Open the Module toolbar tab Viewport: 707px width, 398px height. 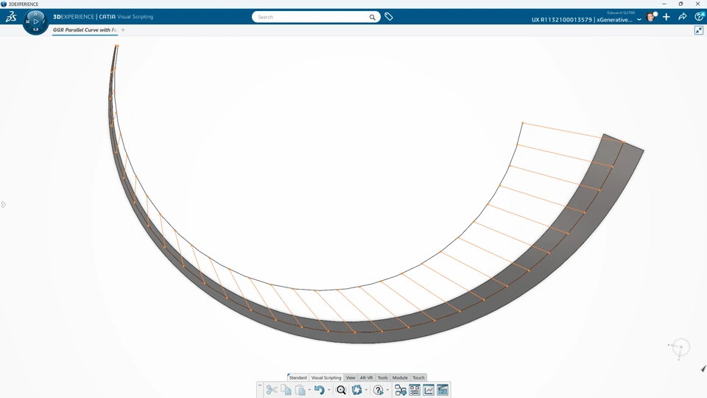[400, 377]
